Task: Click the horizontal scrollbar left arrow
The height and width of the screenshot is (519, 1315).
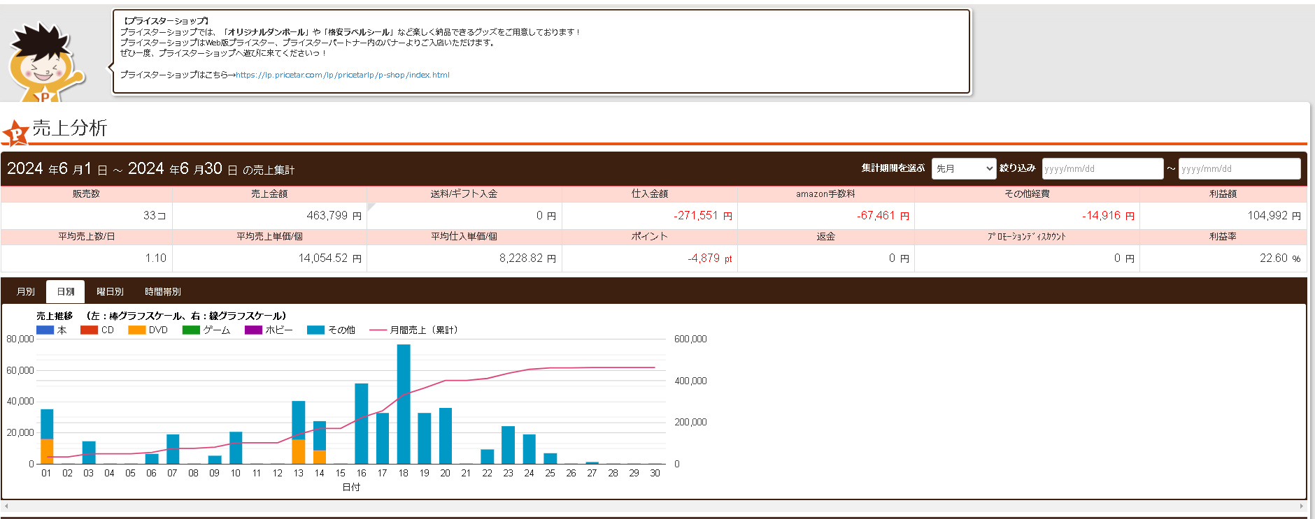Action: pyautogui.click(x=6, y=506)
